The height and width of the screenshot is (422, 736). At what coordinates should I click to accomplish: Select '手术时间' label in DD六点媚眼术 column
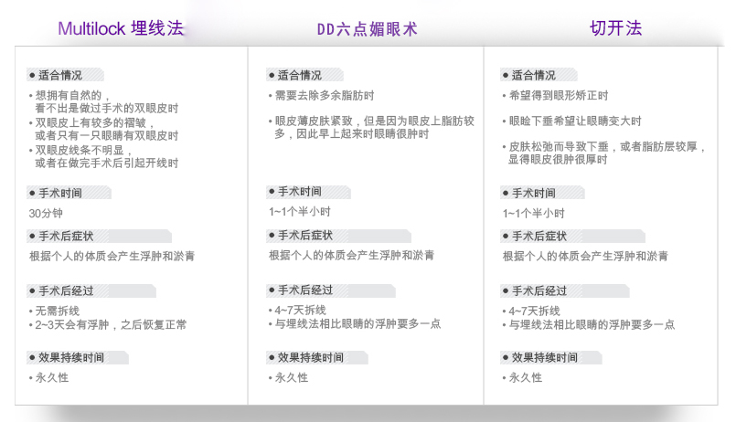(300, 192)
